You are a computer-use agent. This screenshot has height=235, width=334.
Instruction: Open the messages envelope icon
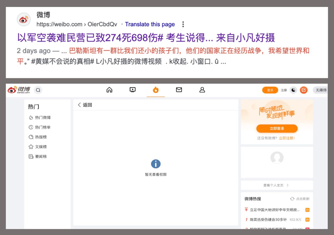[x=179, y=90]
